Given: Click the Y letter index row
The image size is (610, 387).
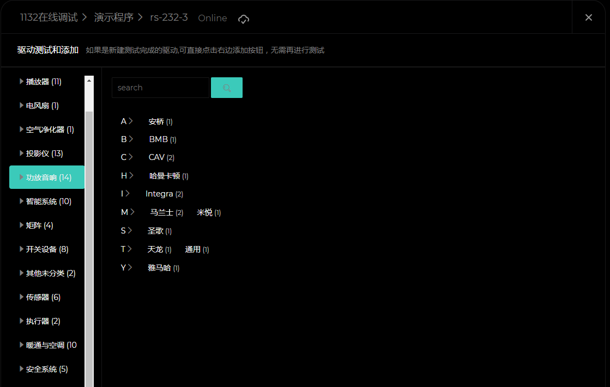Looking at the screenshot, I should click(x=126, y=268).
